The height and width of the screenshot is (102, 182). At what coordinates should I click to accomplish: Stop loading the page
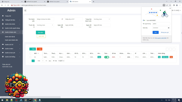tap(8, 5)
